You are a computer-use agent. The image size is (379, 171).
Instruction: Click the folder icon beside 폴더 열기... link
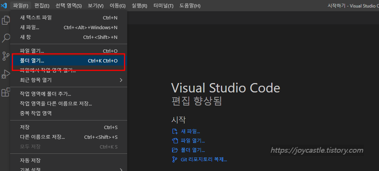point(174,150)
